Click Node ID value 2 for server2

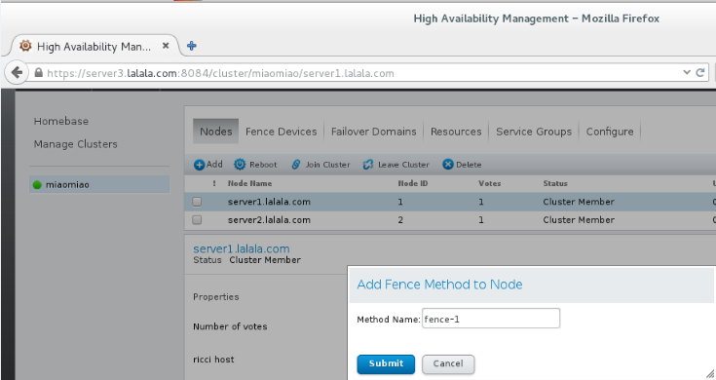click(400, 219)
